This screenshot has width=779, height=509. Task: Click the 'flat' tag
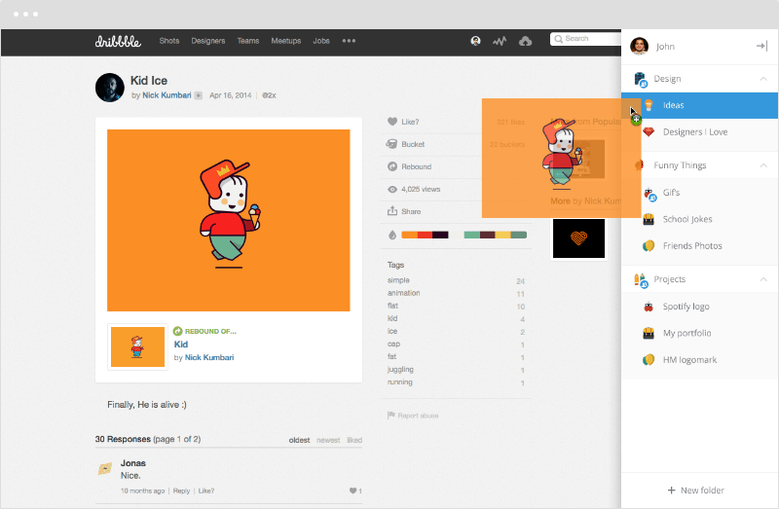click(x=392, y=306)
